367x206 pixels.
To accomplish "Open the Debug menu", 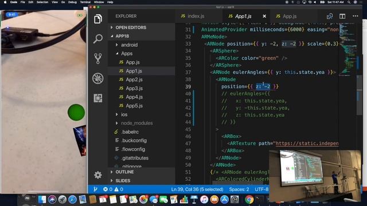I will (x=72, y=2).
